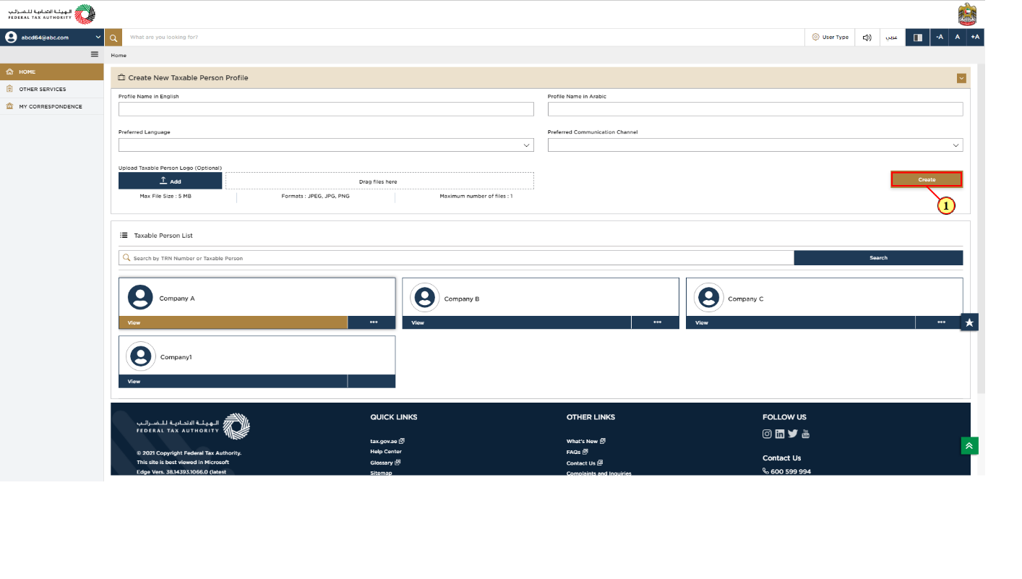The height and width of the screenshot is (579, 1022).
Task: Open the YouTube icon in footer
Action: pos(806,434)
